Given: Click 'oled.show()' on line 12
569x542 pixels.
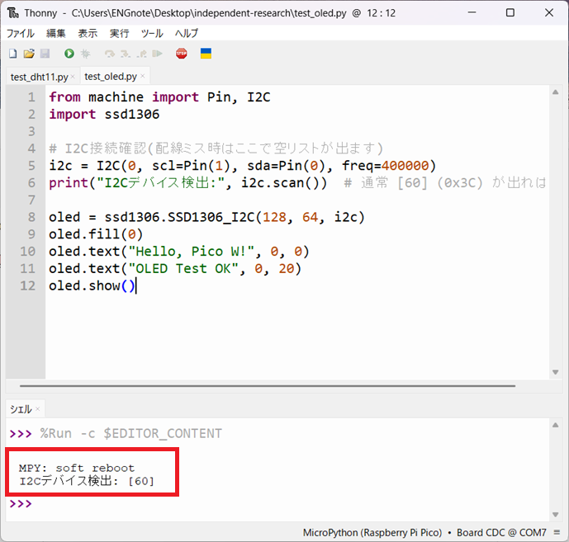Looking at the screenshot, I should pos(92,285).
